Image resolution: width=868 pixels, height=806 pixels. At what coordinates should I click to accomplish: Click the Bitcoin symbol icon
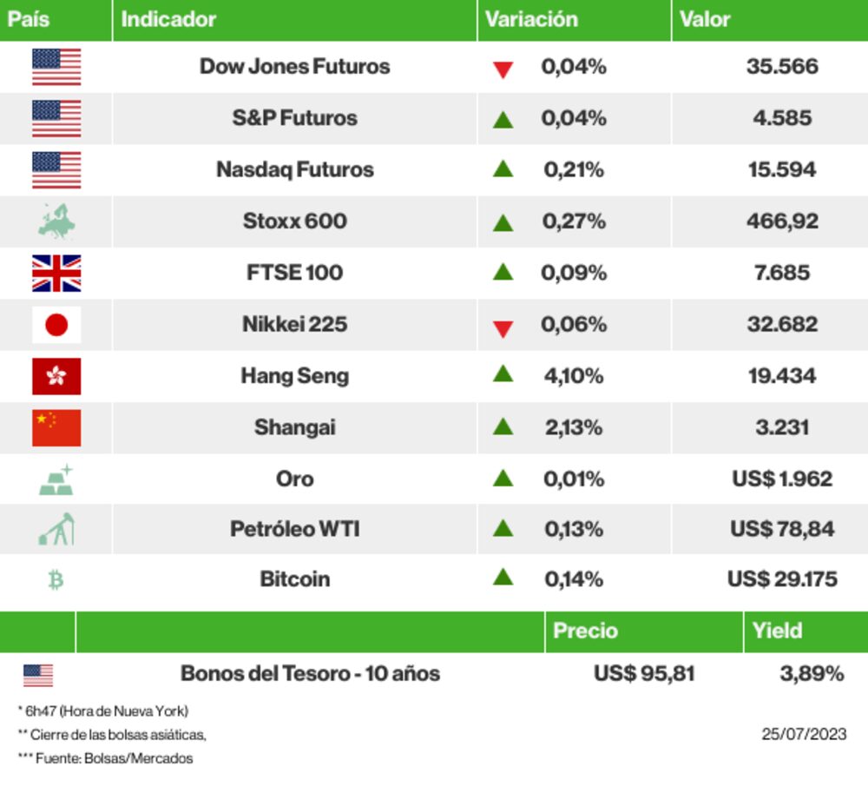[56, 579]
